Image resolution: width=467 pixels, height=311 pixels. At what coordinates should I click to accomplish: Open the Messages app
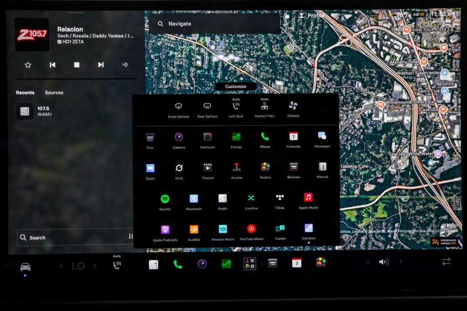[x=322, y=139]
